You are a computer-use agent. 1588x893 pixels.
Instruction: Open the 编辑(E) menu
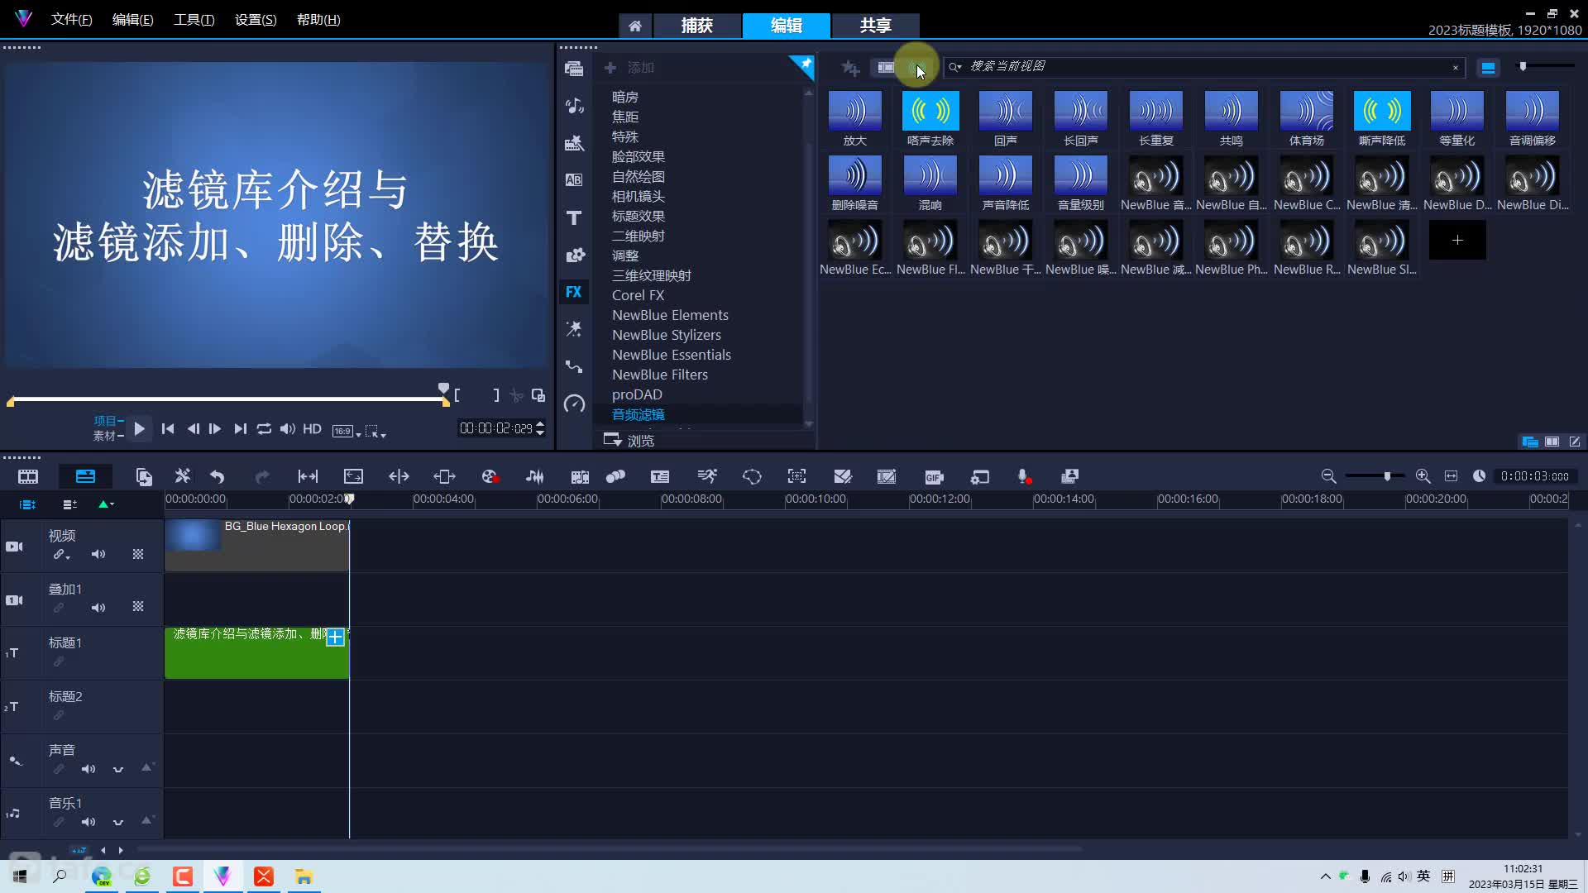pos(132,20)
